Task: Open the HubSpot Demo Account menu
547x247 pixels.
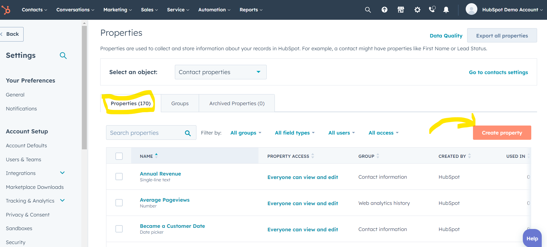Action: coord(512,10)
